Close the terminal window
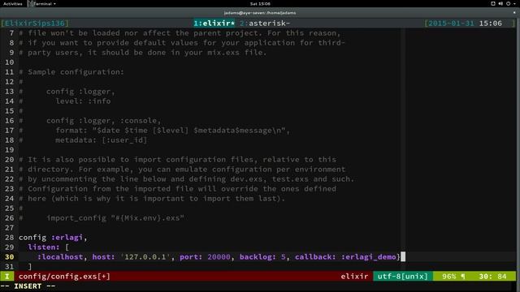The width and height of the screenshot is (520, 292). pyautogui.click(x=514, y=13)
